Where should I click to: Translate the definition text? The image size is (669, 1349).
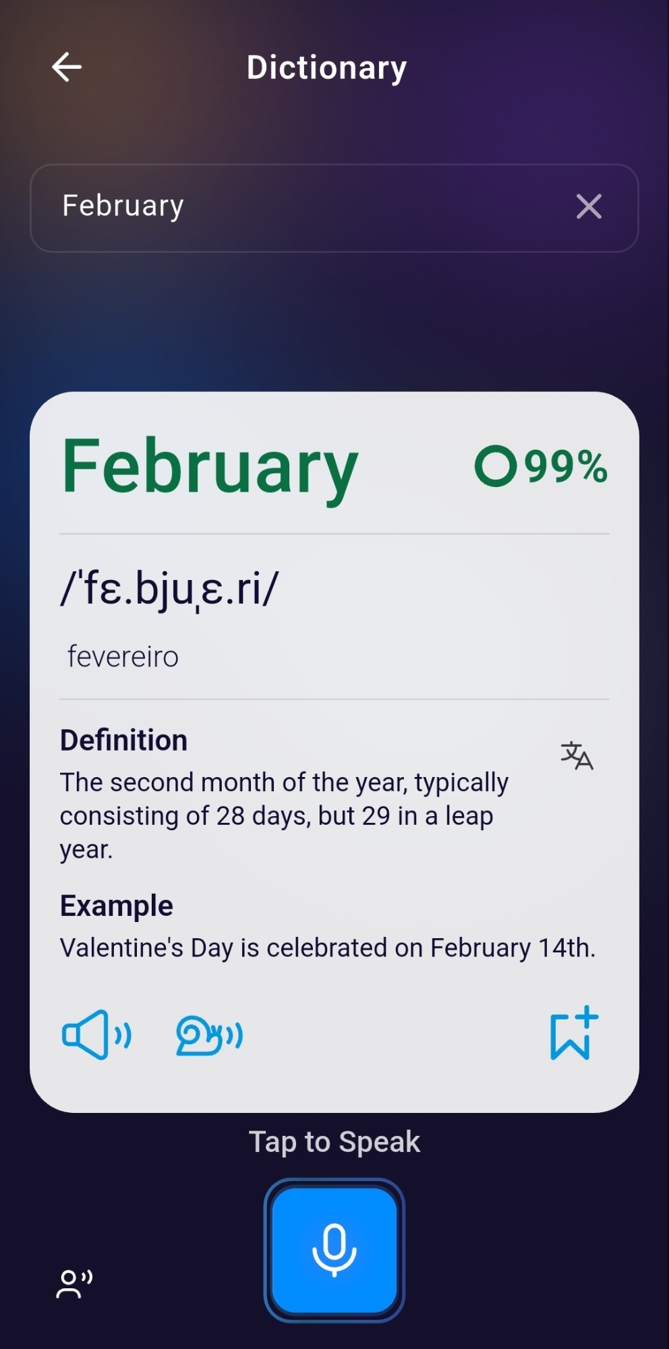[577, 755]
